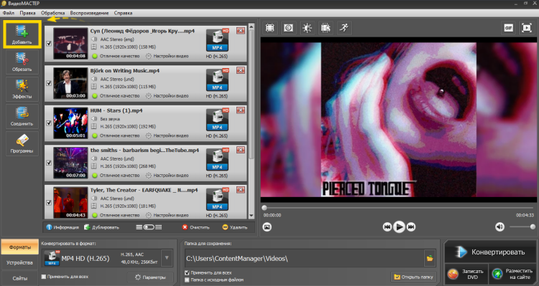Uncheck the Суп video checkbox
Image resolution: width=539 pixels, height=286 pixels.
click(49, 44)
